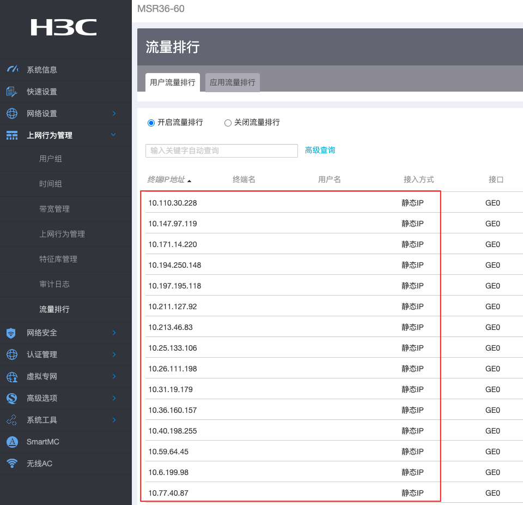
Task: Click 静态IP in 10.110.30.228 row
Action: 412,203
